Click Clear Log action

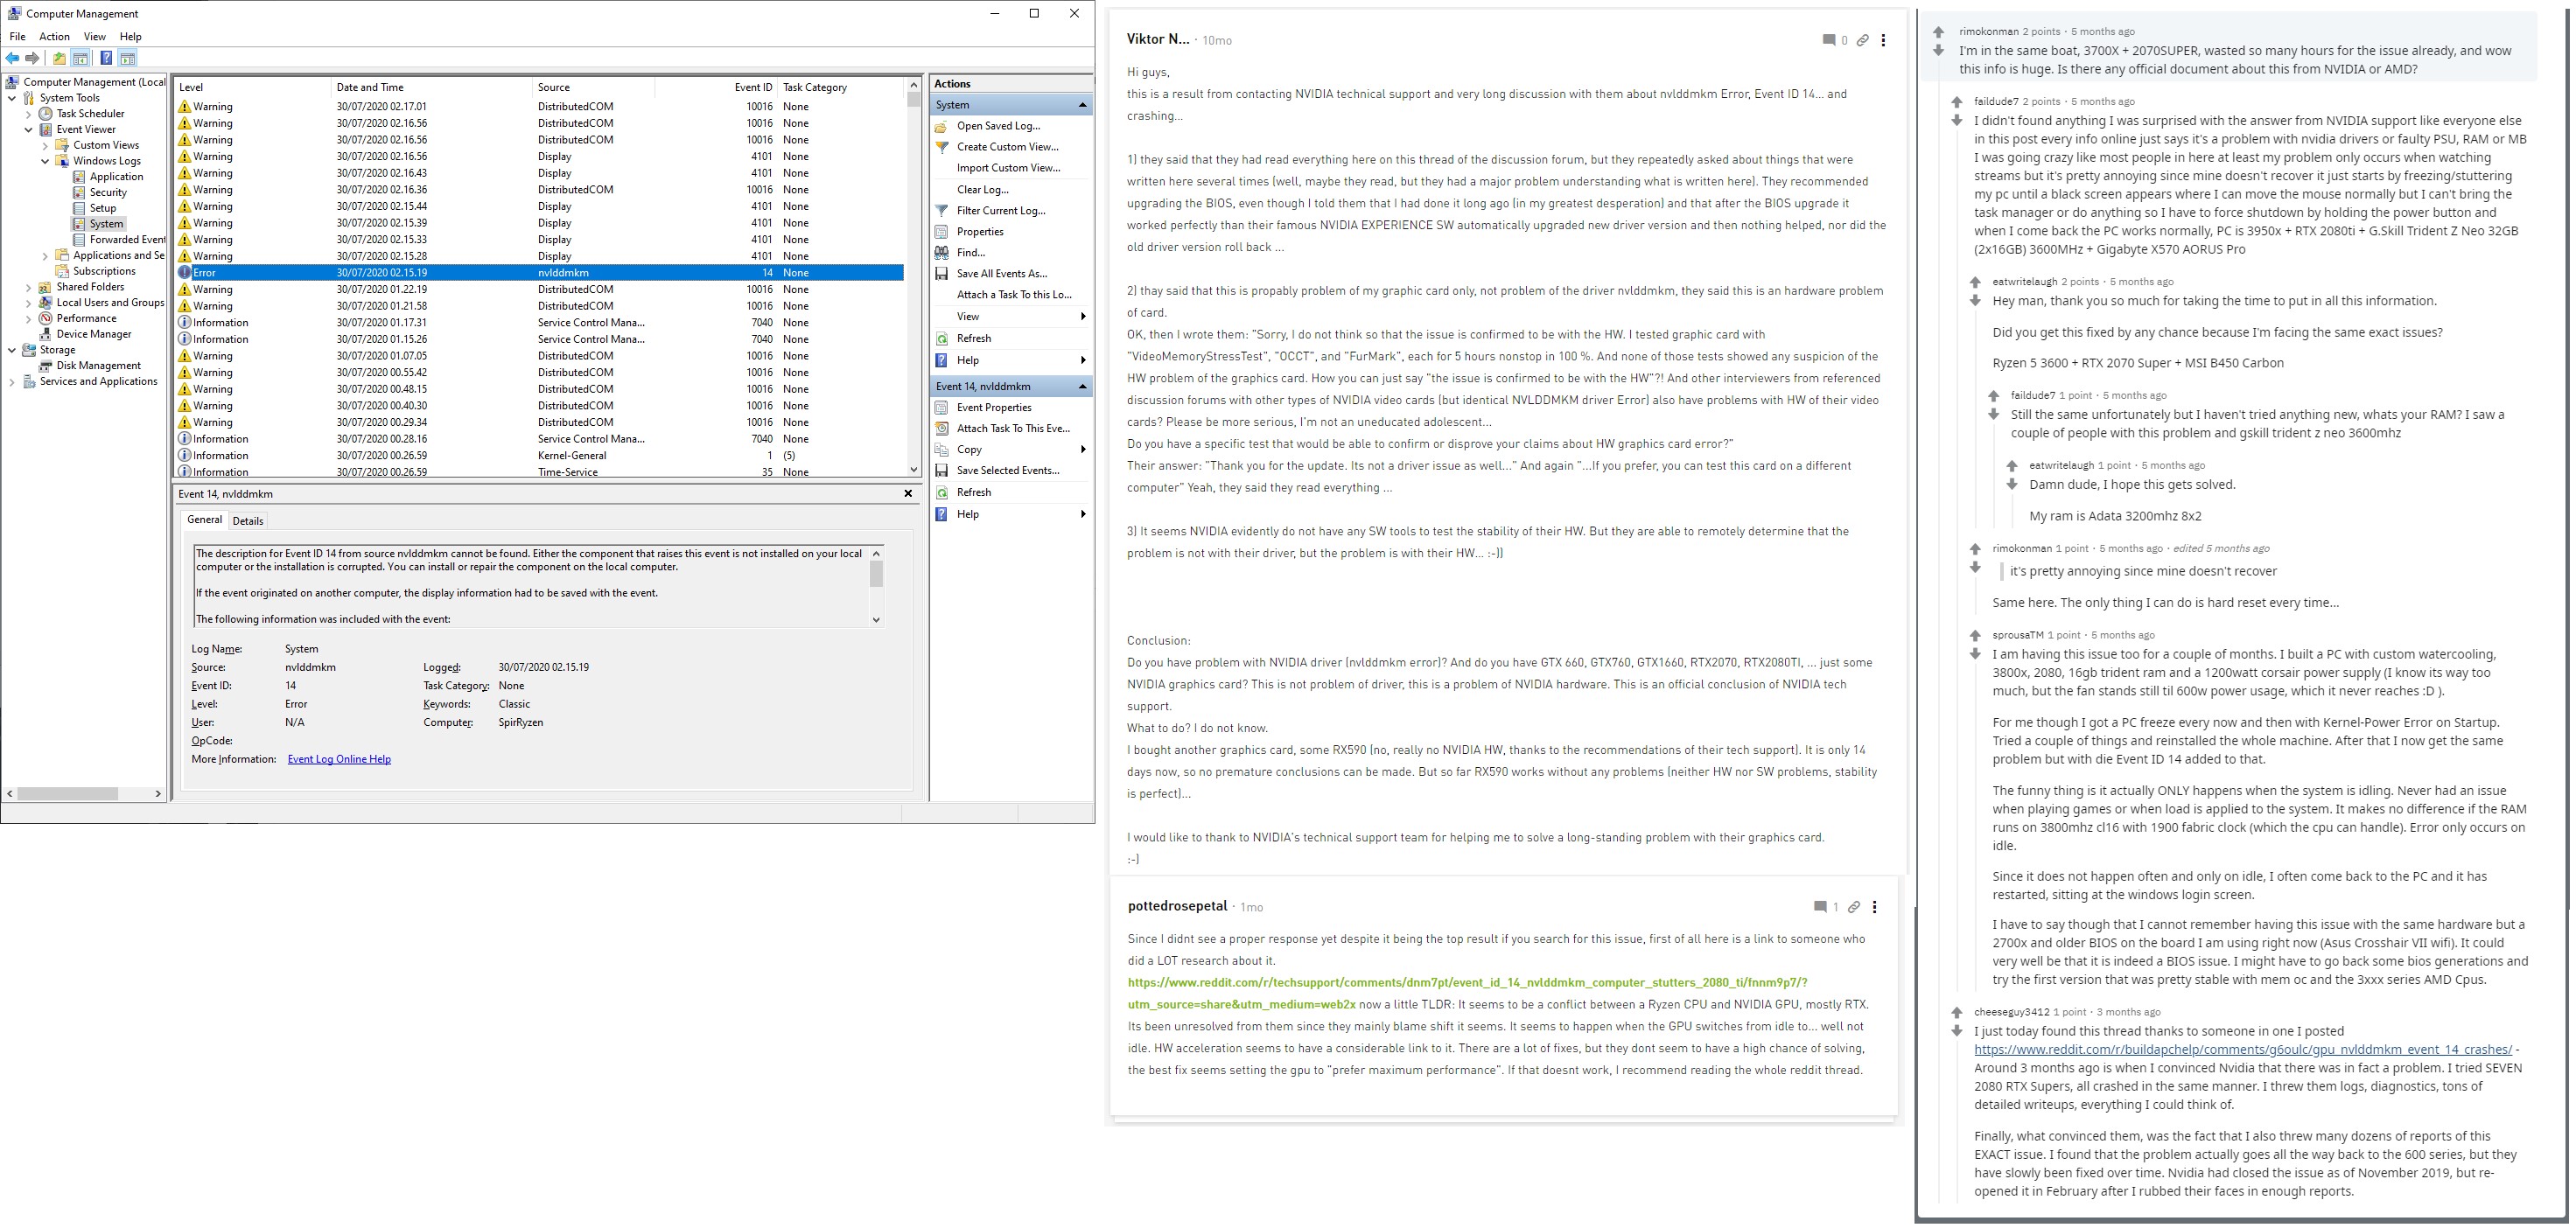point(982,190)
